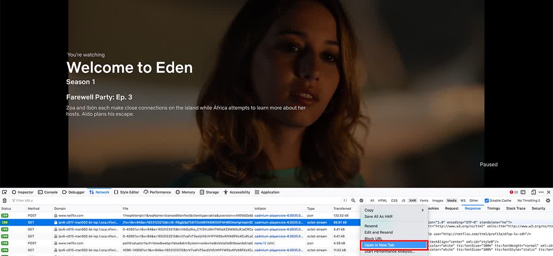Select POST pathEvaluator request row
Image resolution: width=553 pixels, height=256 pixels.
180,243
